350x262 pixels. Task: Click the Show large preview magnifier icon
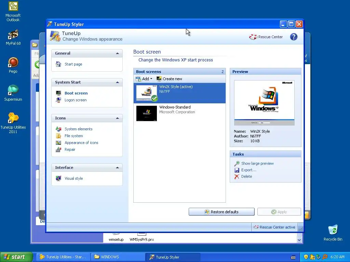[x=237, y=163]
